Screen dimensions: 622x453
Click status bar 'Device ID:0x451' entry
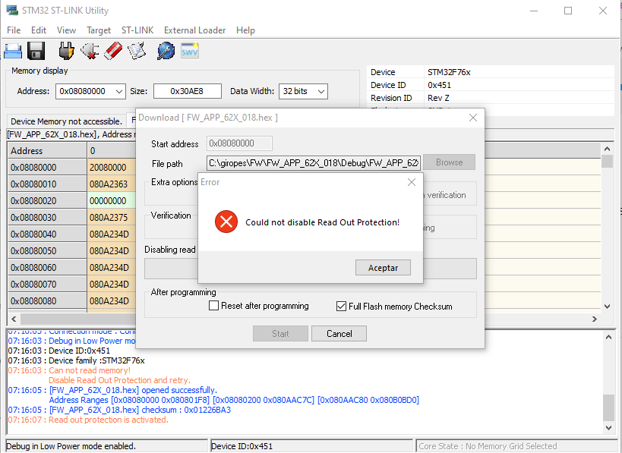[x=311, y=446]
